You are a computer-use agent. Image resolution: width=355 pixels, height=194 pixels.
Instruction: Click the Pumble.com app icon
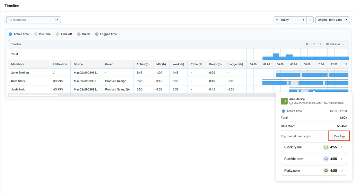326,159
